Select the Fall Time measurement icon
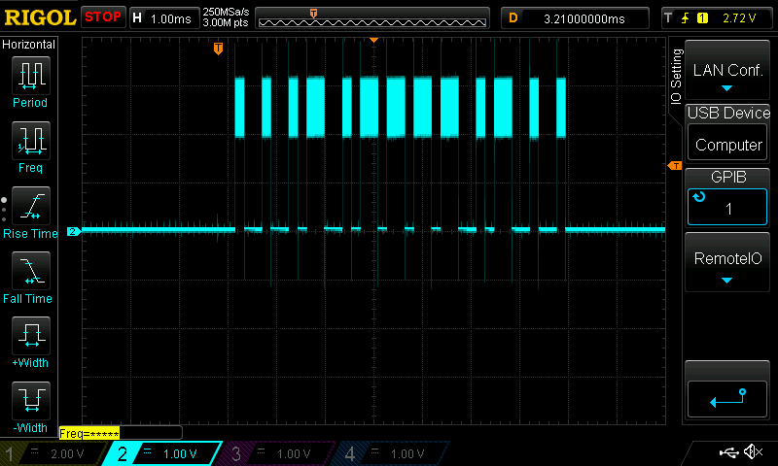The width and height of the screenshot is (778, 466). [29, 272]
